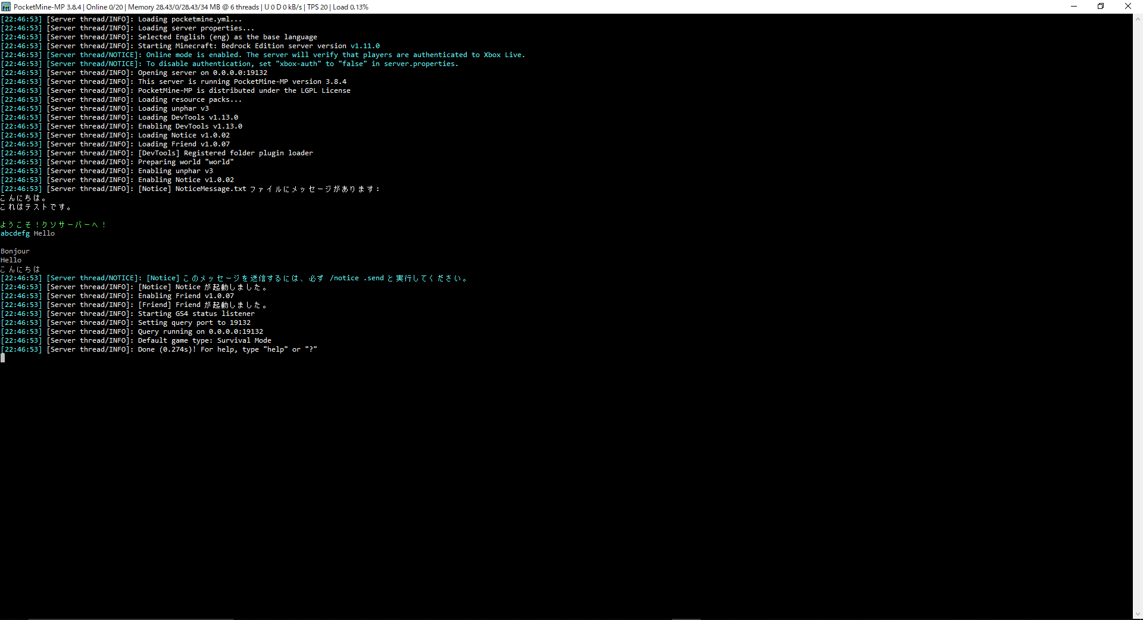Click the "Bonjour" message line
The width and height of the screenshot is (1143, 620).
(15, 251)
